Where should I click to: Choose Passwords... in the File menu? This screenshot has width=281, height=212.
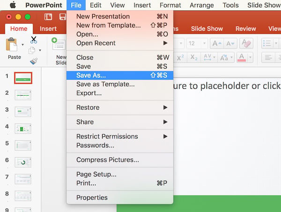tap(120, 145)
